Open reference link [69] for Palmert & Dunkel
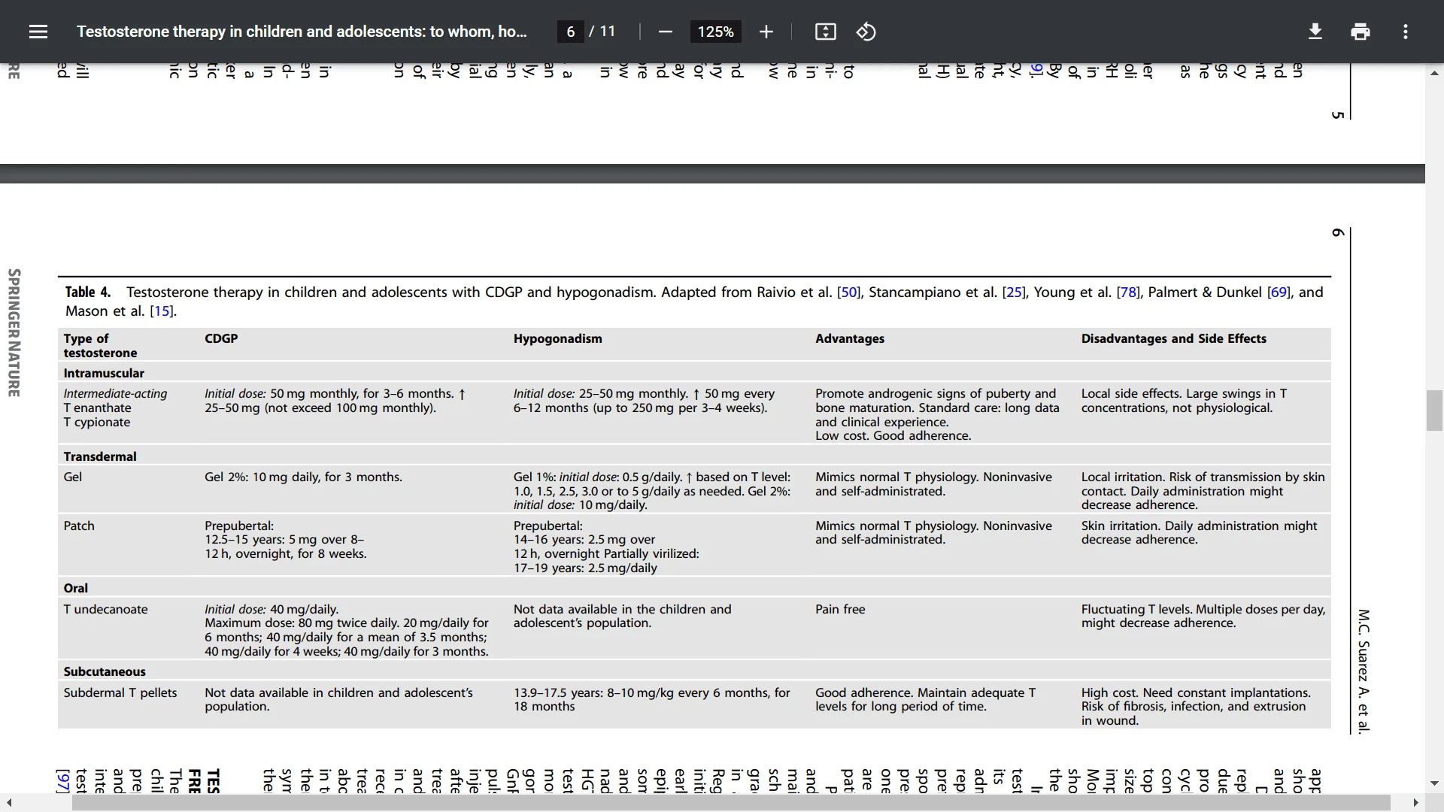This screenshot has width=1444, height=812. [1279, 292]
